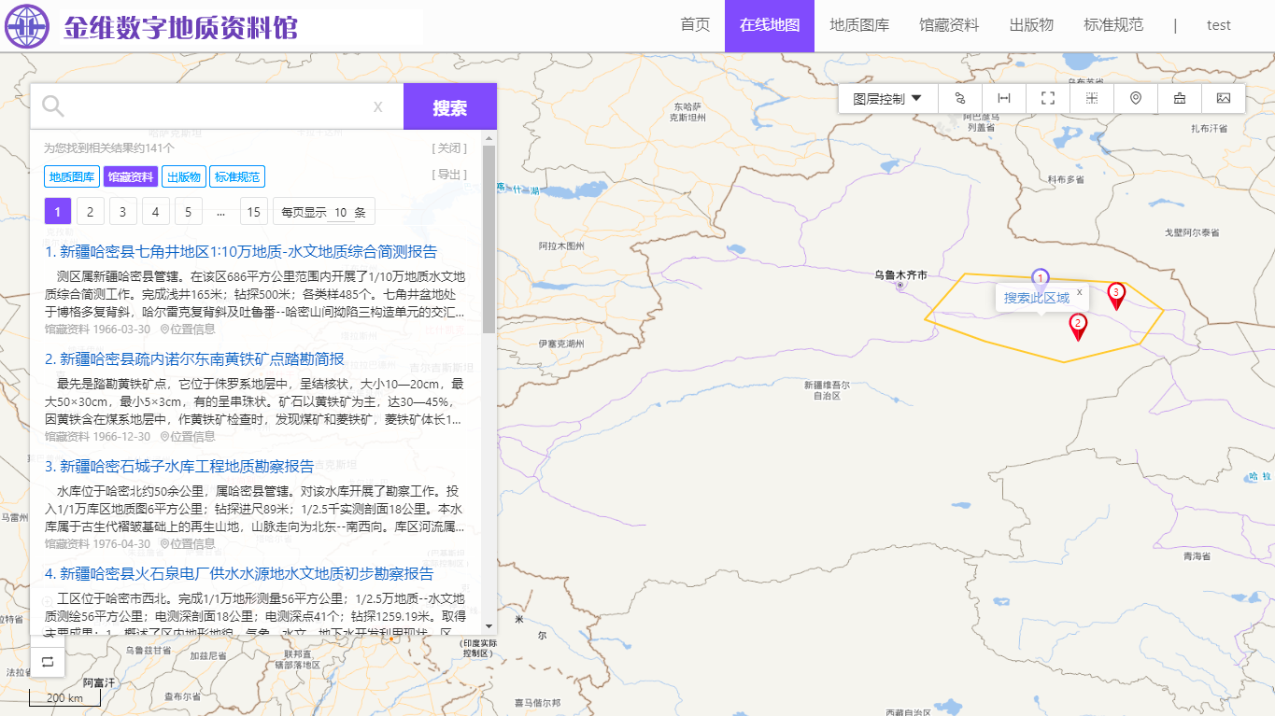This screenshot has height=716, width=1275.
Task: Go to results page 3
Action: coord(122,212)
